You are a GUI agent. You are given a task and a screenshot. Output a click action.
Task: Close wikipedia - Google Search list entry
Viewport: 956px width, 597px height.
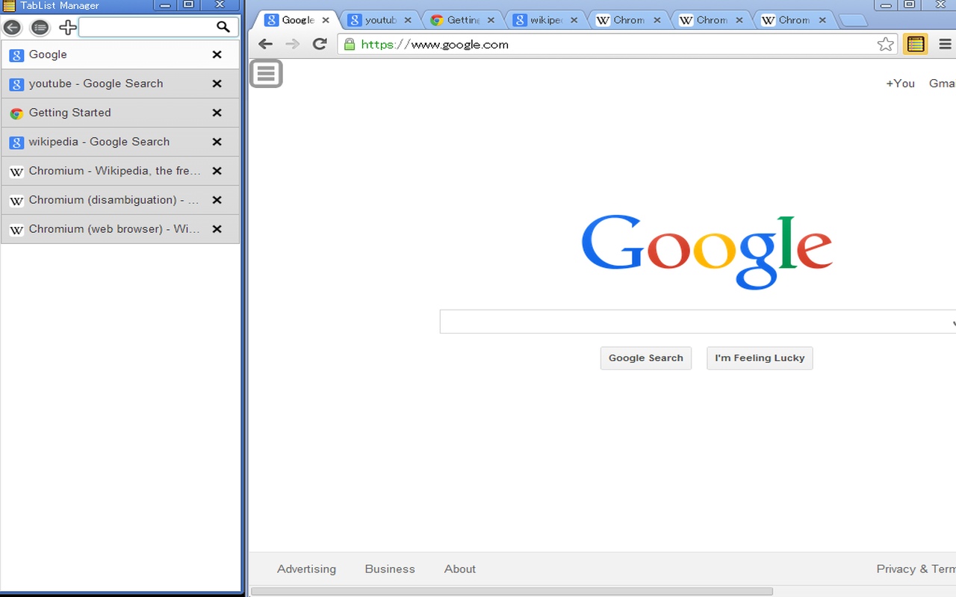[x=217, y=142]
